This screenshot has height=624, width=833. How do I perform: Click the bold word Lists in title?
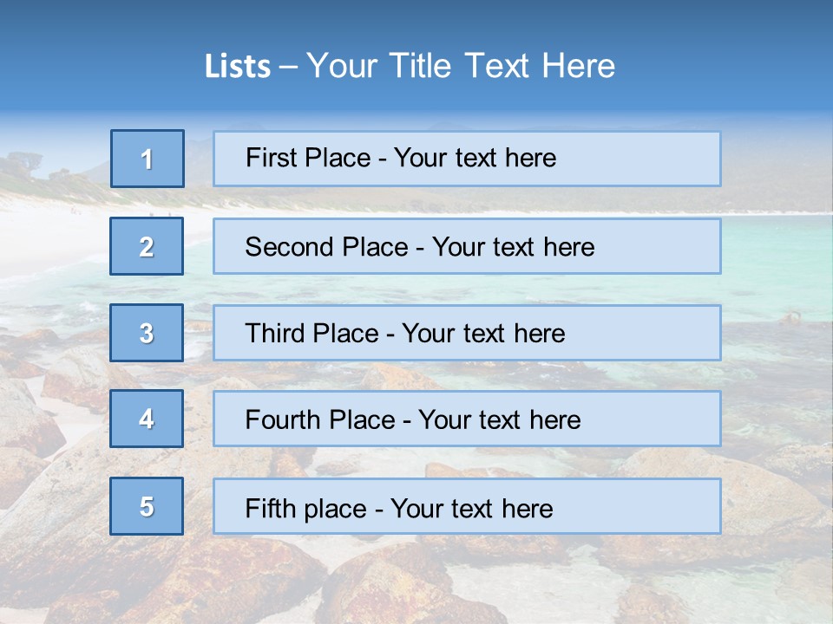pyautogui.click(x=238, y=66)
